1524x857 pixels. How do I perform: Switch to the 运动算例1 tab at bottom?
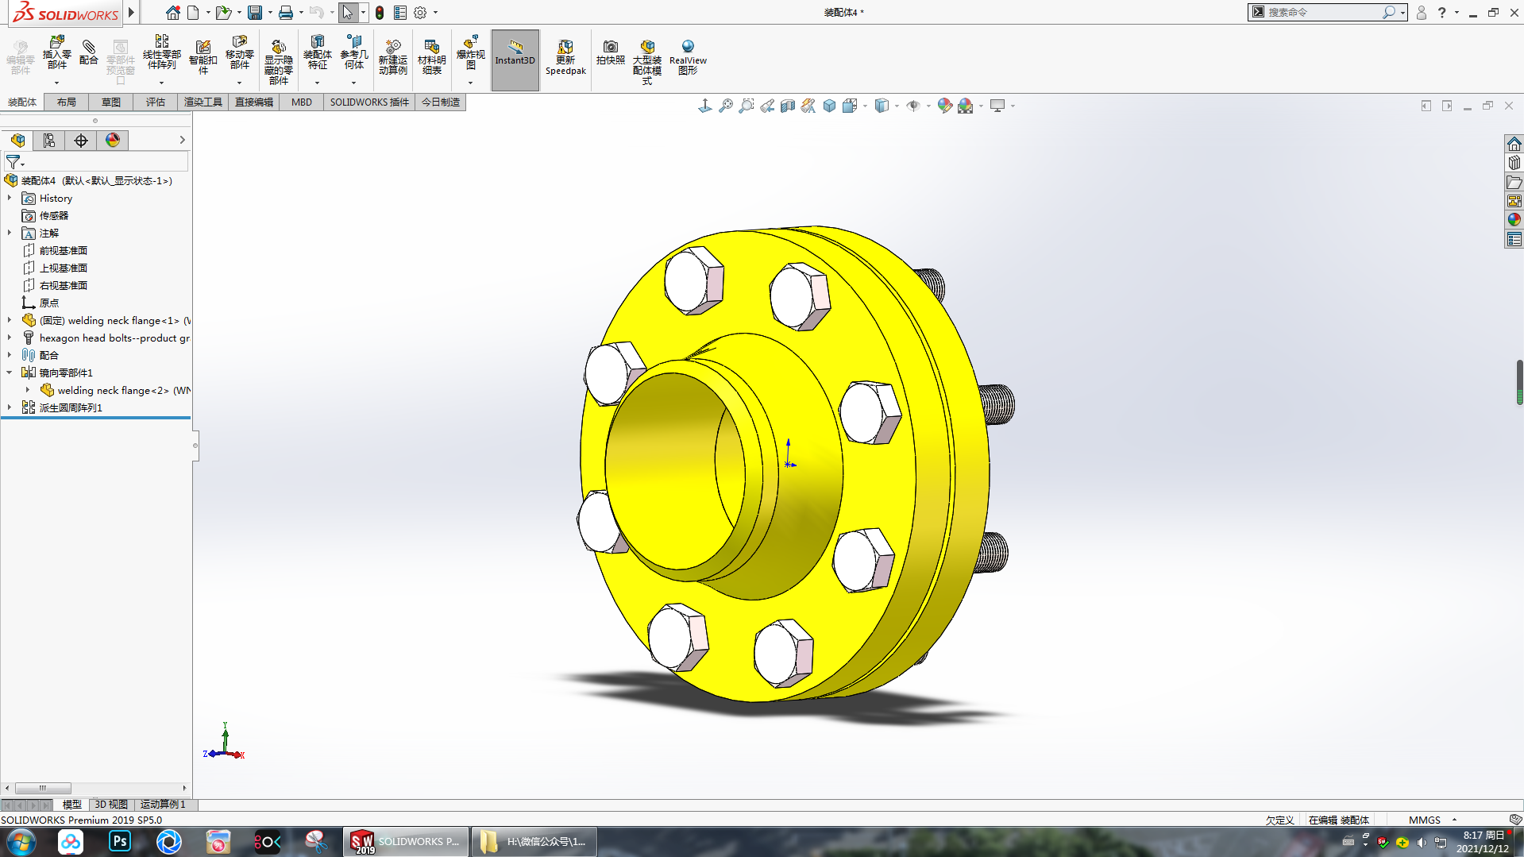(163, 805)
